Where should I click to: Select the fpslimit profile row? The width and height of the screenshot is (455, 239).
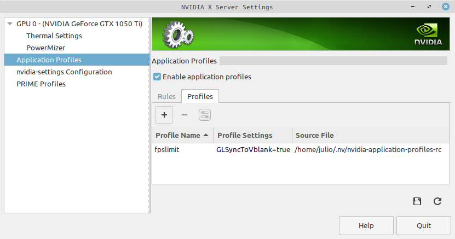[301, 150]
